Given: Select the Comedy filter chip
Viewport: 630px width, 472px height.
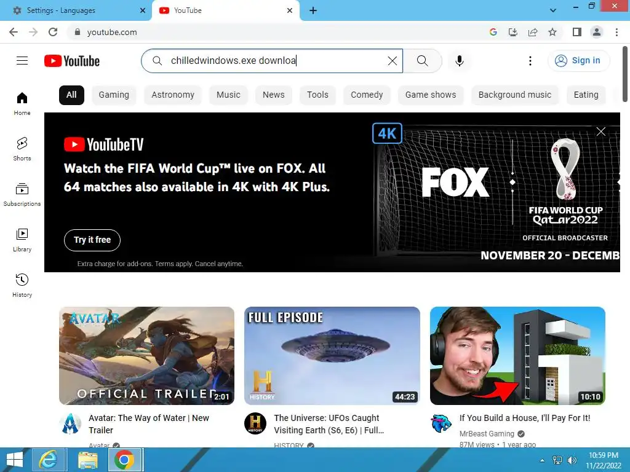Looking at the screenshot, I should [x=367, y=95].
